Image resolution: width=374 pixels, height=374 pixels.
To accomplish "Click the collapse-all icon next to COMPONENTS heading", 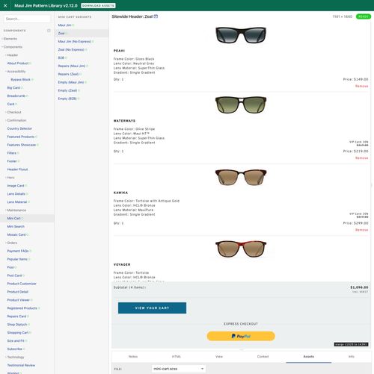I will (49, 31).
